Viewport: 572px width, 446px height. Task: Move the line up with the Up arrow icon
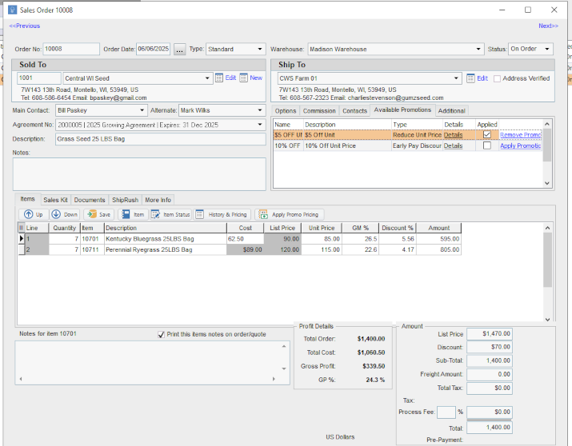pos(29,214)
